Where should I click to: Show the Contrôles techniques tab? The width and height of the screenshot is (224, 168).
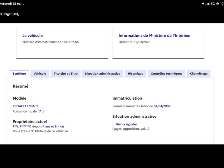click(x=166, y=74)
